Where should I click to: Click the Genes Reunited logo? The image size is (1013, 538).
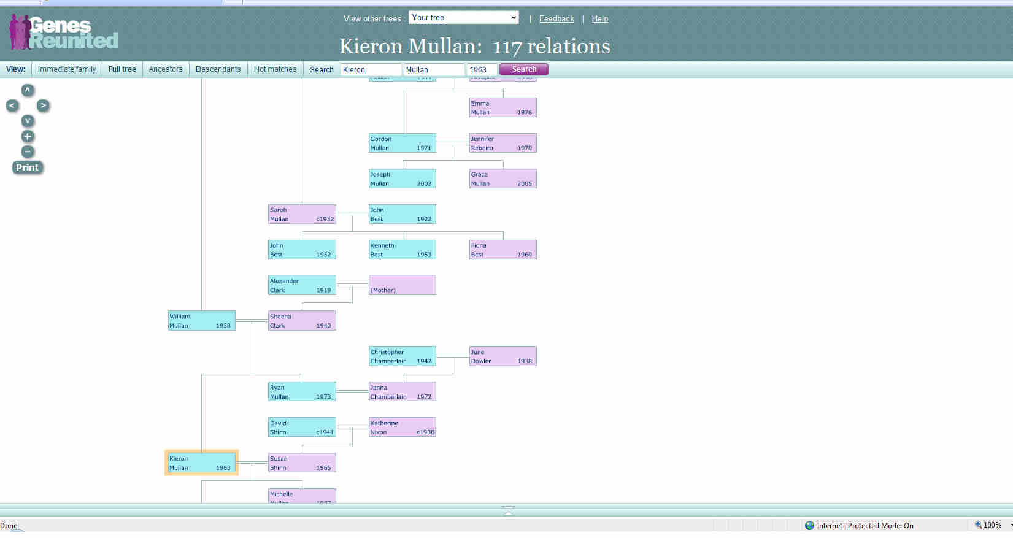(x=63, y=33)
